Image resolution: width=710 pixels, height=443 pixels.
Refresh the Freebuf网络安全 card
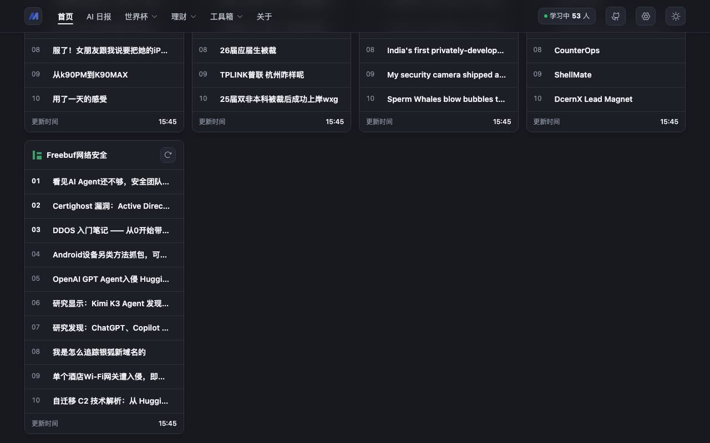[168, 155]
